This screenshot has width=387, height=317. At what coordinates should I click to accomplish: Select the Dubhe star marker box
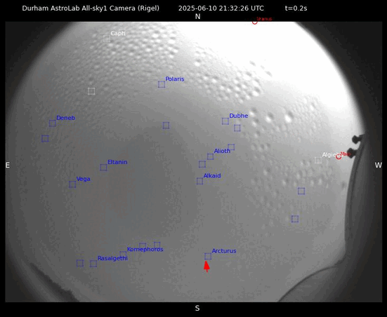click(225, 121)
